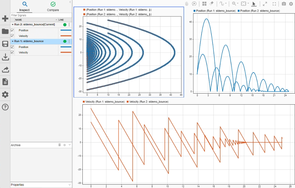Image resolution: width=295 pixels, height=188 pixels.
Task: Select the pan tool in the toolbar
Action: pos(187,4)
